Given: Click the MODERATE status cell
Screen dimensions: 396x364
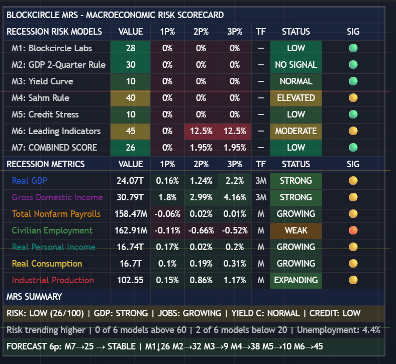Looking at the screenshot, I should 296,131.
